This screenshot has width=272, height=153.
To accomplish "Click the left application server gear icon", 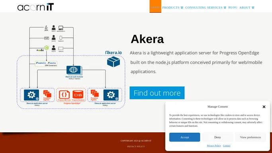I will point(31,95).
